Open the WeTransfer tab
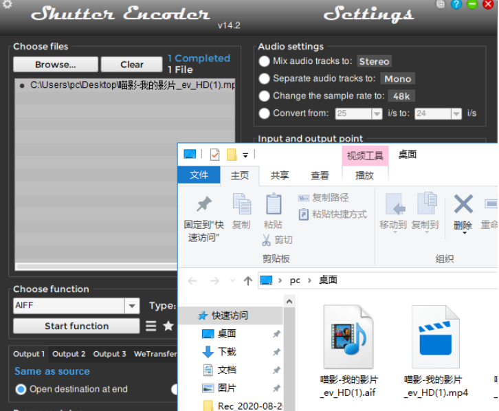 click(155, 354)
